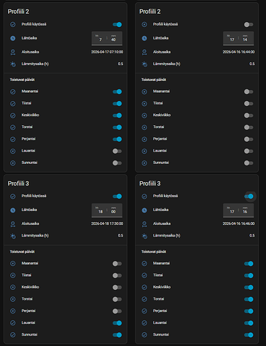Image resolution: width=266 pixels, height=346 pixels.
Task: Click Lämmitysaika icon in 17:14 Profiili 2 card
Action: (144, 64)
